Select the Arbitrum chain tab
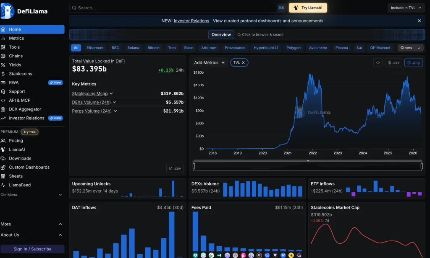The image size is (430, 258). [x=209, y=48]
